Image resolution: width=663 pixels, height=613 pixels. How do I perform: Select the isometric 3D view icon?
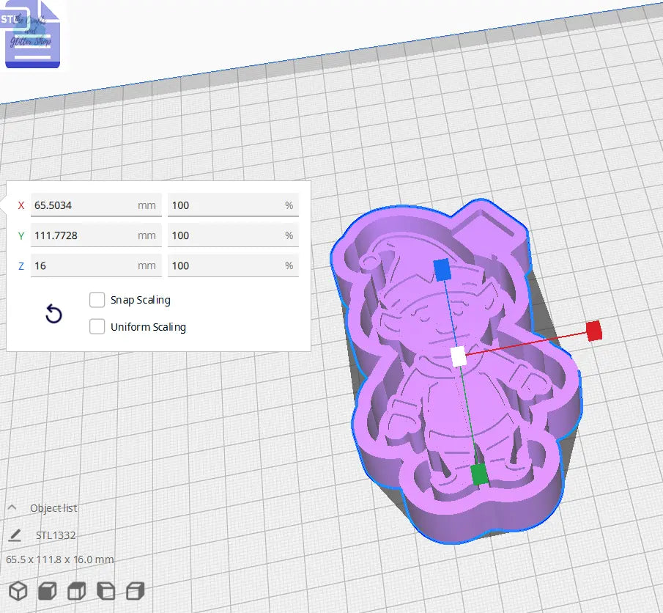tap(18, 590)
